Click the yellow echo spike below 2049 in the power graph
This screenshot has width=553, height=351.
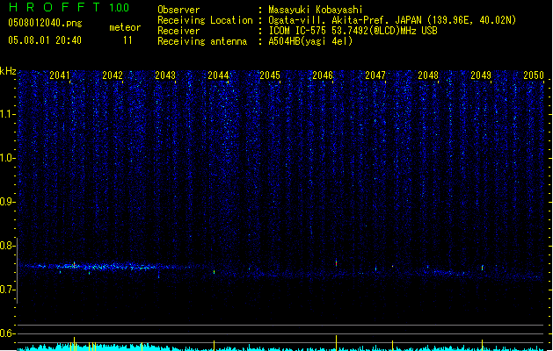482,345
